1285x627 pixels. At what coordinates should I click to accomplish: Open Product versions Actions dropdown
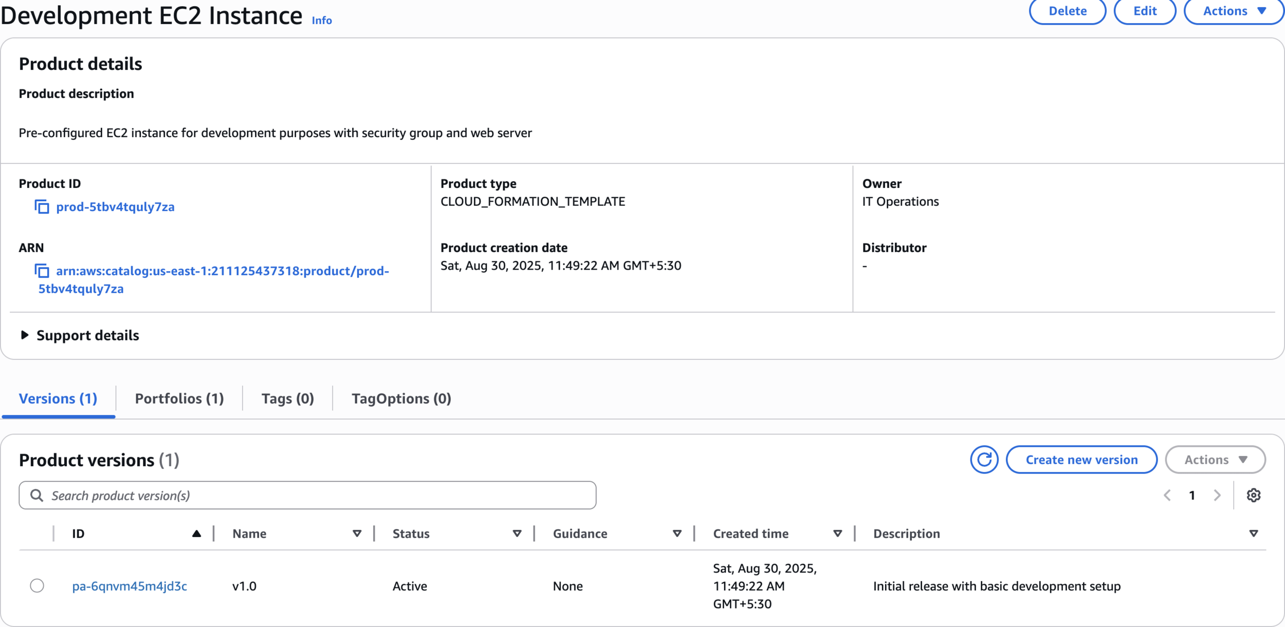[1215, 460]
